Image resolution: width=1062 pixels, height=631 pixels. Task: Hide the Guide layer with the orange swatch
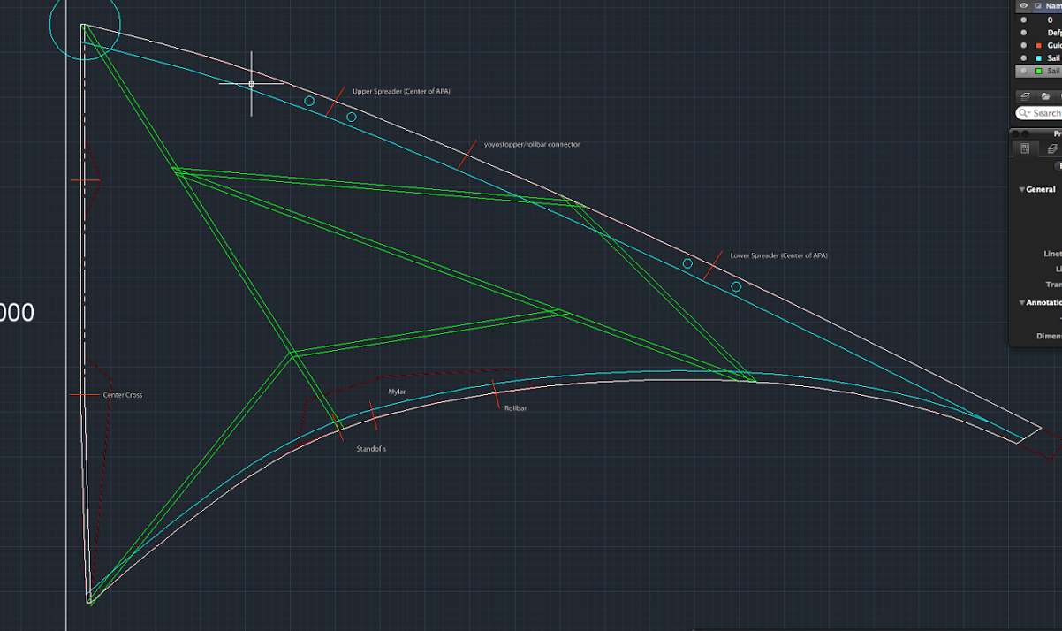[x=1023, y=45]
